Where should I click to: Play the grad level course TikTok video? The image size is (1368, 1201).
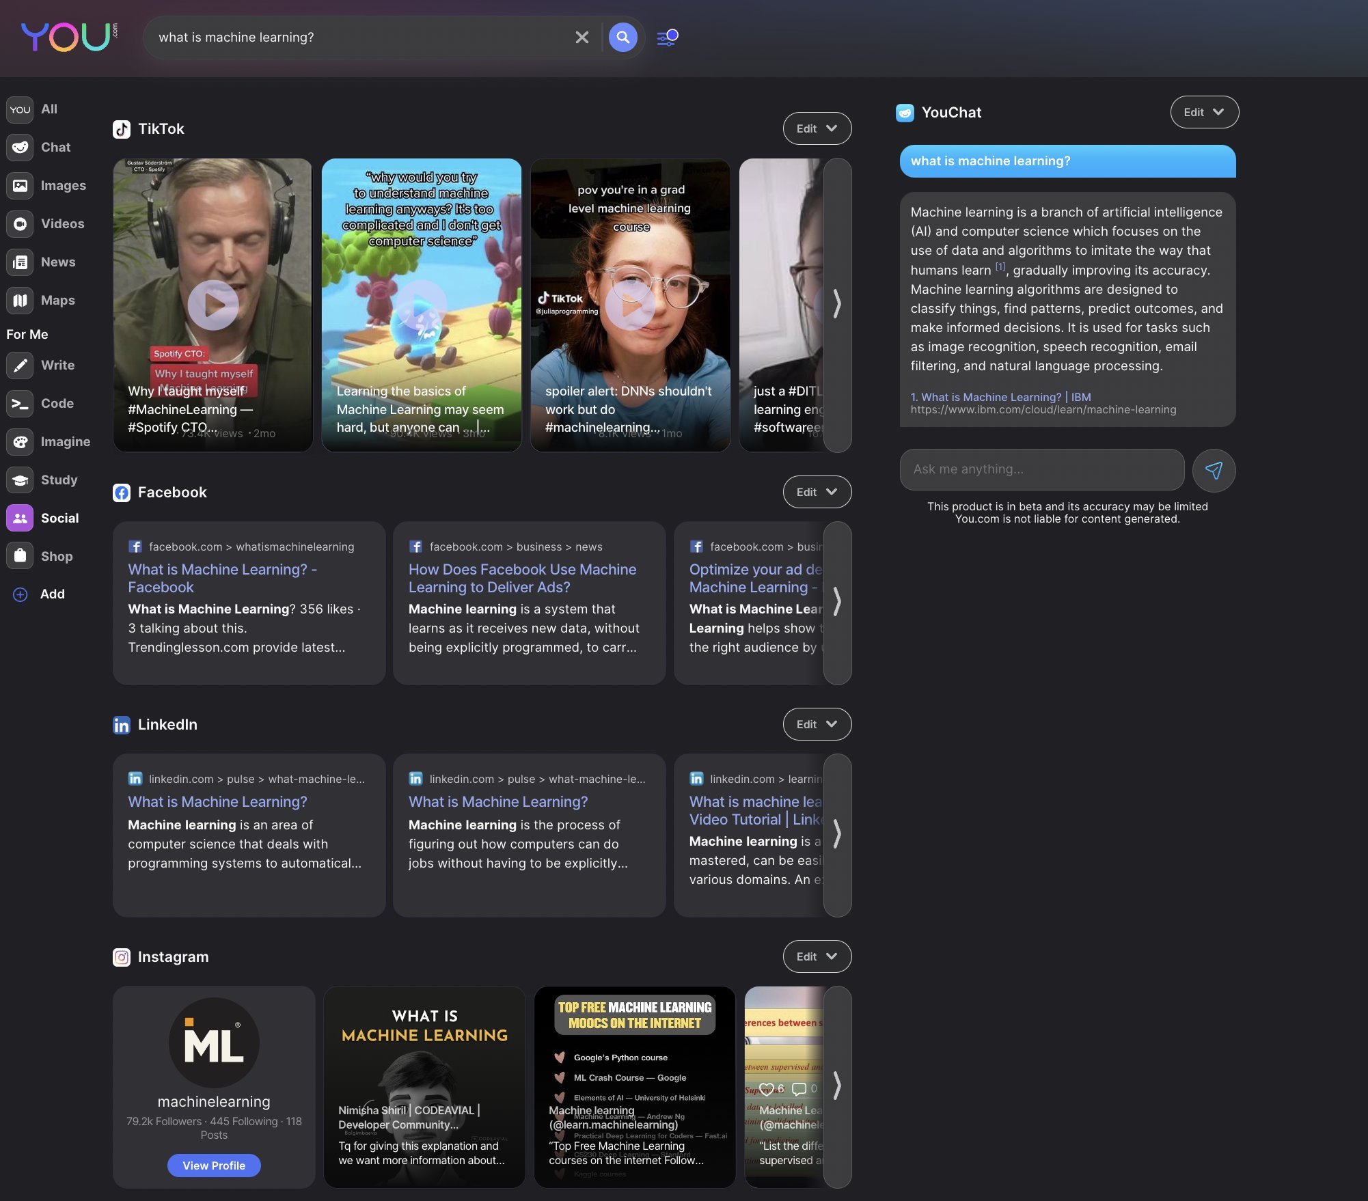point(629,305)
